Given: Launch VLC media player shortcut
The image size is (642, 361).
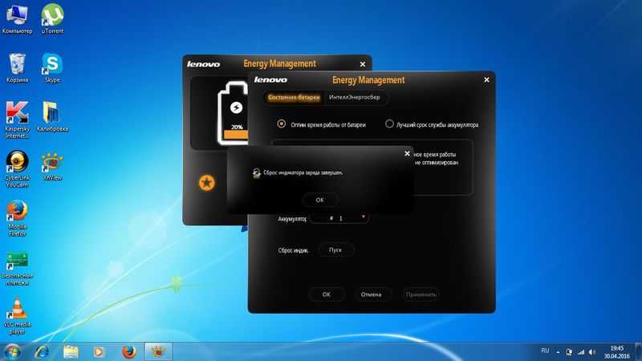Looking at the screenshot, I should tap(17, 316).
